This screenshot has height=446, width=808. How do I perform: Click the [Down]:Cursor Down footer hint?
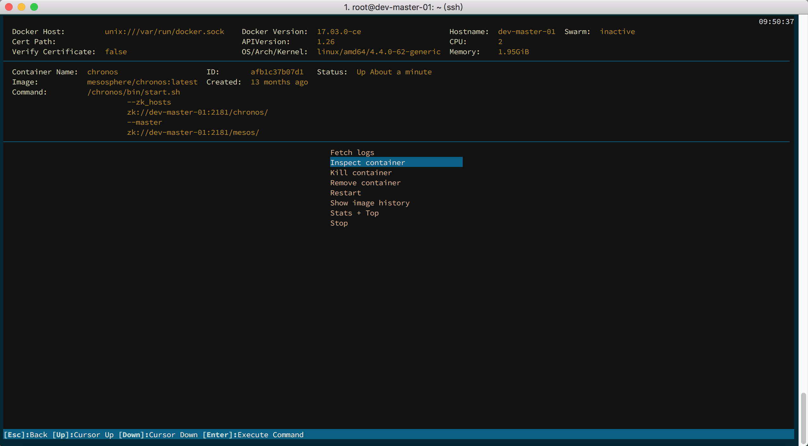tap(158, 435)
